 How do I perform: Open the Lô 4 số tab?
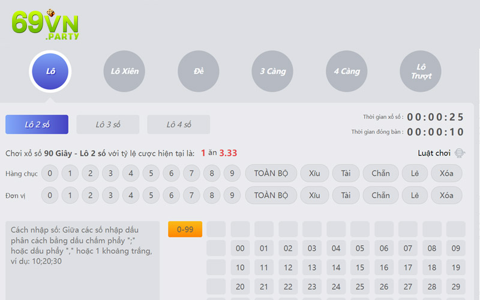[x=178, y=125]
